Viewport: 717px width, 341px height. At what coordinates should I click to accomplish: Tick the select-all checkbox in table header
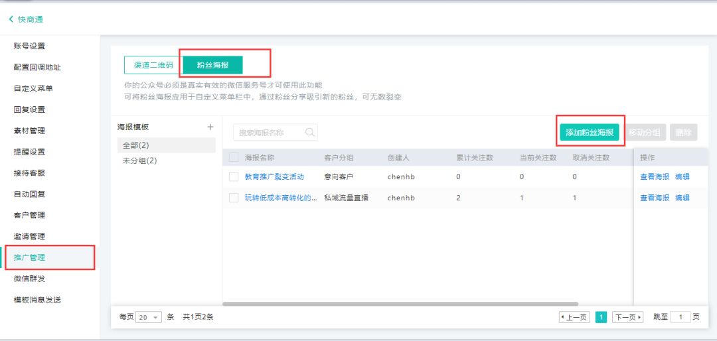pyautogui.click(x=234, y=157)
